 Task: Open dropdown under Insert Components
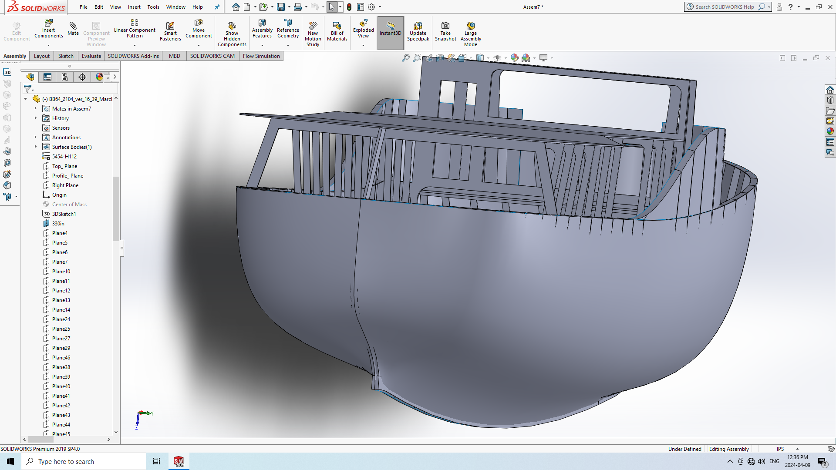(x=49, y=45)
